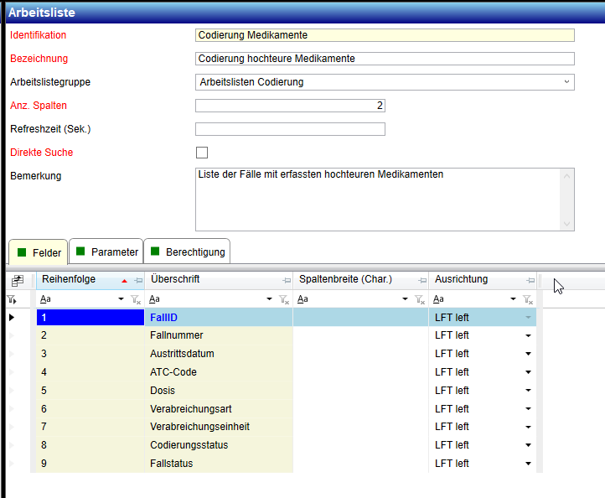This screenshot has width=605, height=498.
Task: Pin the Reihenfolge column
Action: tap(138, 280)
